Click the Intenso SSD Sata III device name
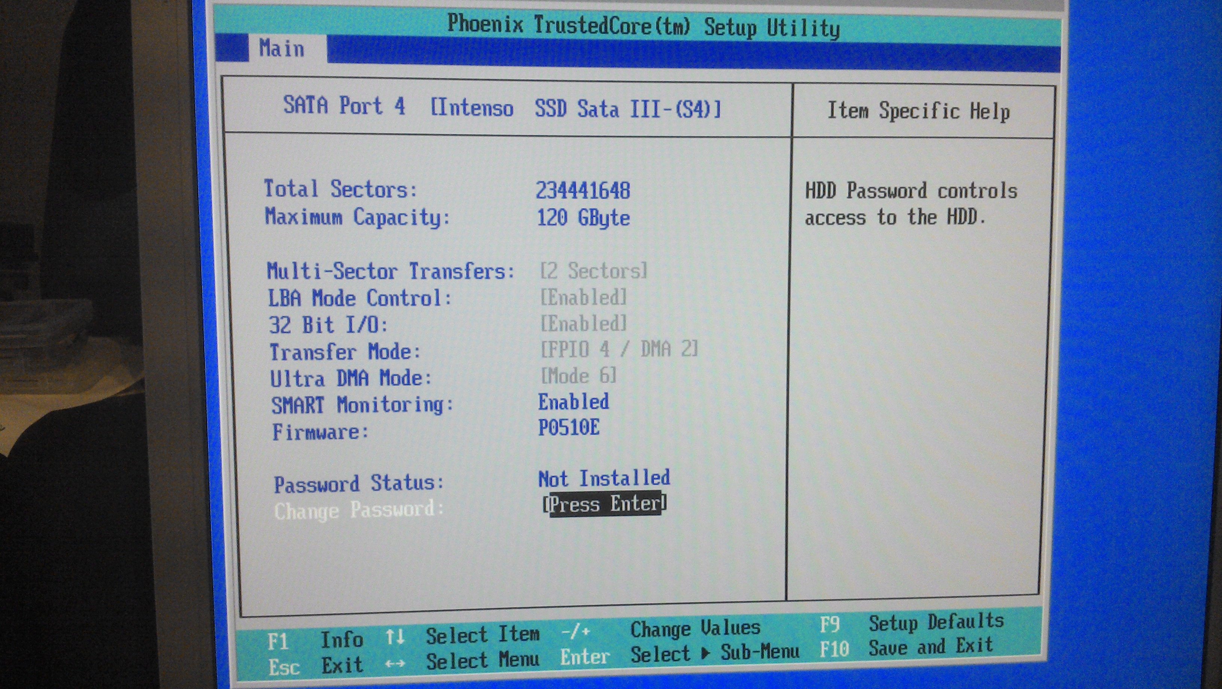1222x689 pixels. 576,109
